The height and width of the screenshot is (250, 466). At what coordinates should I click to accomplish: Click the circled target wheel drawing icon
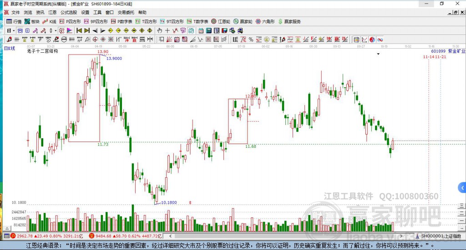[x=95, y=40]
